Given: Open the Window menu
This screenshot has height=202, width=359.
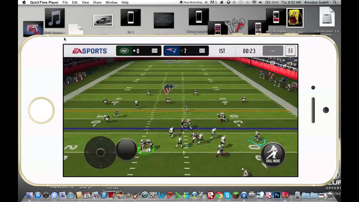Looking at the screenshot, I should pyautogui.click(x=111, y=2).
